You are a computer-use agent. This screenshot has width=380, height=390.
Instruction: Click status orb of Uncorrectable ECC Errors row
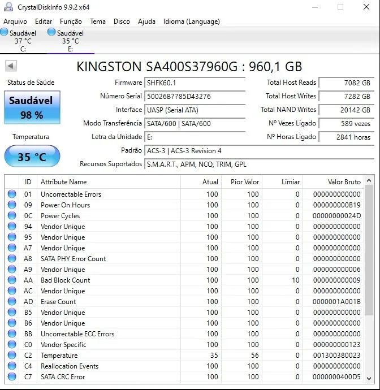[12, 333]
